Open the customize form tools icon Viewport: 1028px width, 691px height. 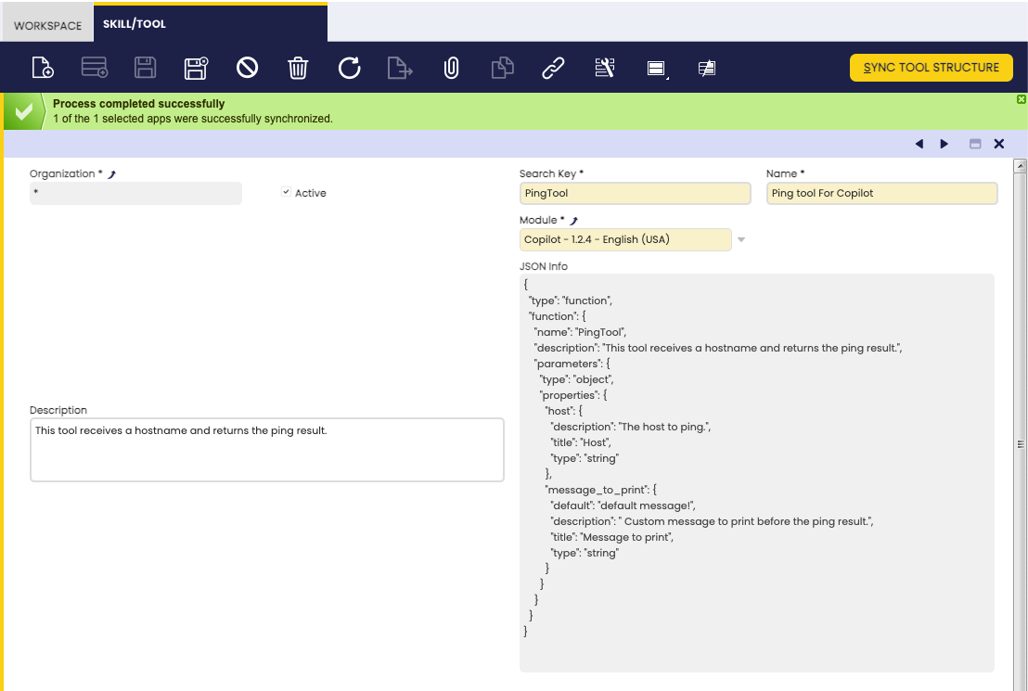(605, 68)
